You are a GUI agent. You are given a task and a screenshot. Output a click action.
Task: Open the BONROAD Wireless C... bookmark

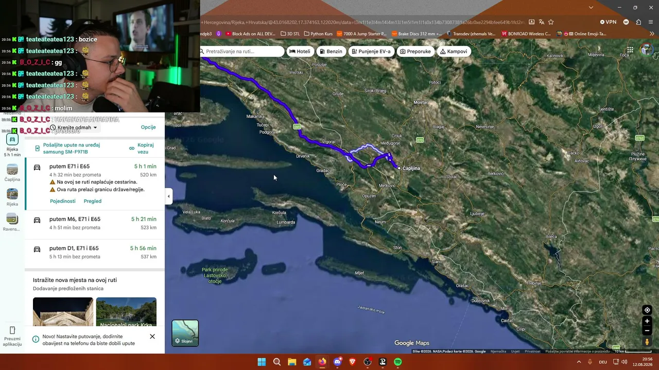tap(526, 34)
